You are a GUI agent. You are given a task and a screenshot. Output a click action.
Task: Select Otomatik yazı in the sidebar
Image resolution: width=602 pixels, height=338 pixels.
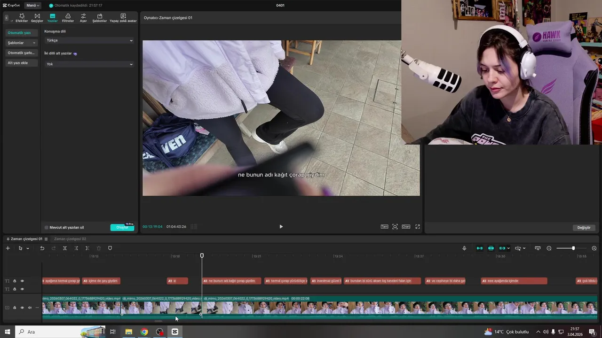click(x=22, y=33)
